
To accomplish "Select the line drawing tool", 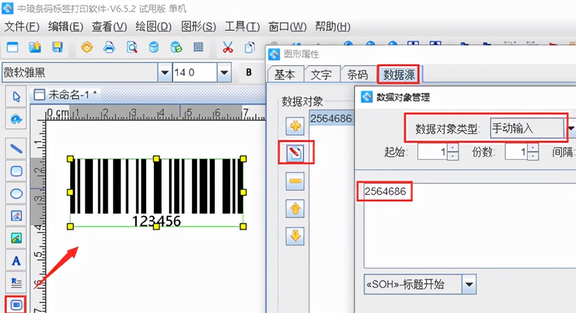I will [16, 149].
